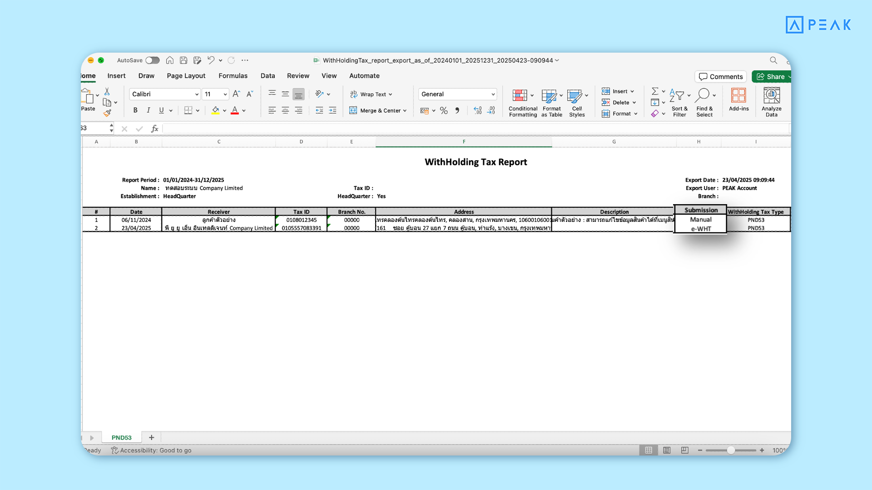Open the Number Format dropdown showing General
This screenshot has width=872, height=490.
click(x=457, y=94)
